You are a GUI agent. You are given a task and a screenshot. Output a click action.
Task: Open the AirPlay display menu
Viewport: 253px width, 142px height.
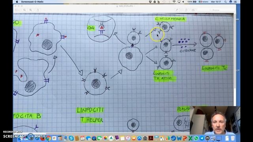click(x=179, y=2)
